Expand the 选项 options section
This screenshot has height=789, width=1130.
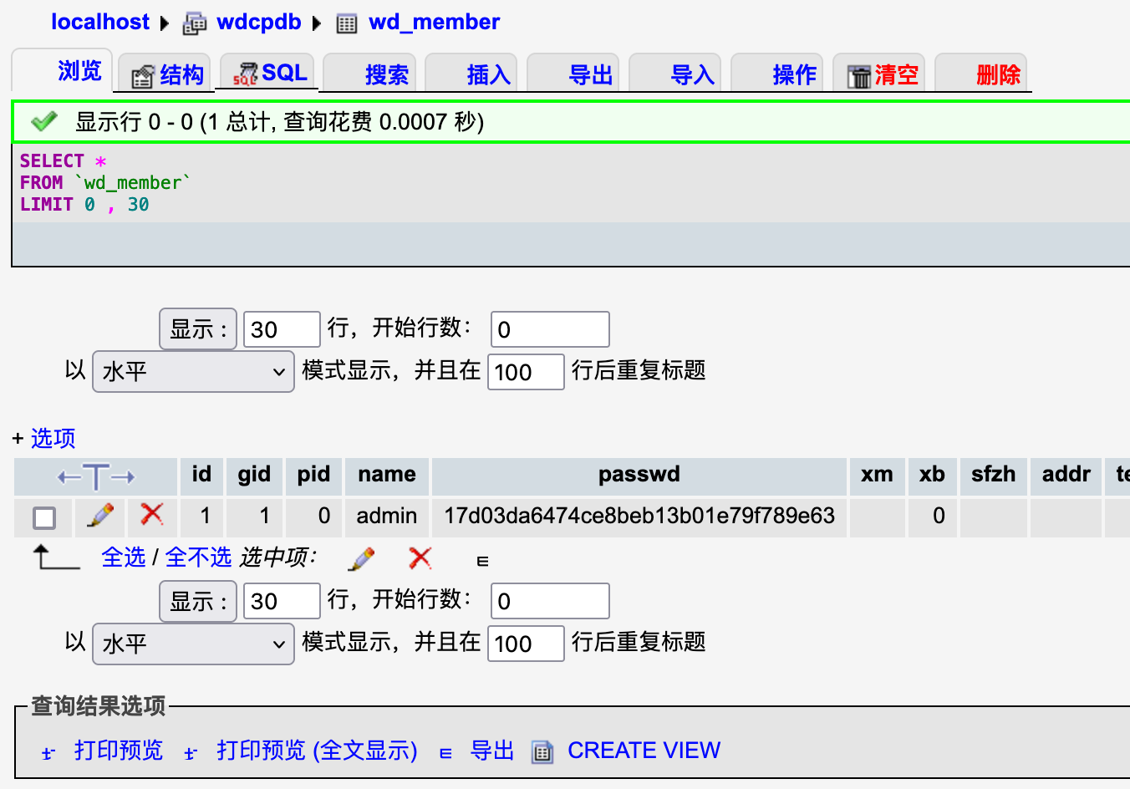[53, 438]
